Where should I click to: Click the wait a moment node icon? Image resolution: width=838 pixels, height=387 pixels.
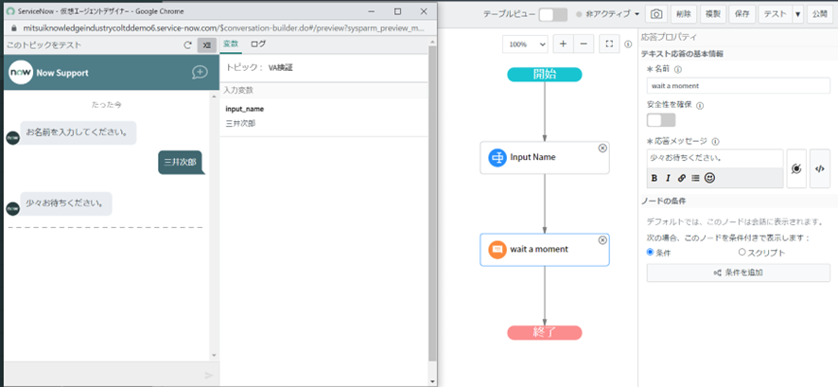point(497,249)
